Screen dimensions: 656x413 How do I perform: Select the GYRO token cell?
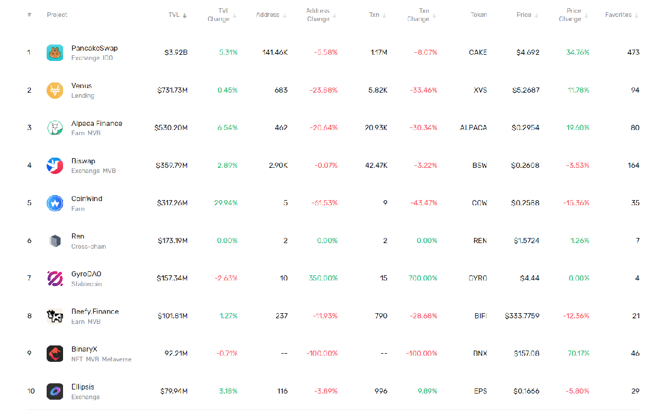pos(478,278)
